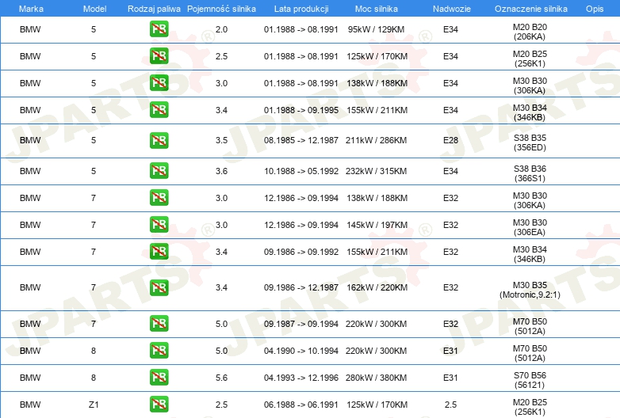Image resolution: width=620 pixels, height=418 pixels.
Task: Click the power value 145kW / 197KM
Action: click(377, 225)
